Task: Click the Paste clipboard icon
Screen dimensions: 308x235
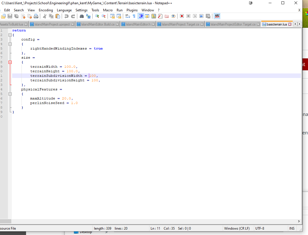Action: click(58, 16)
